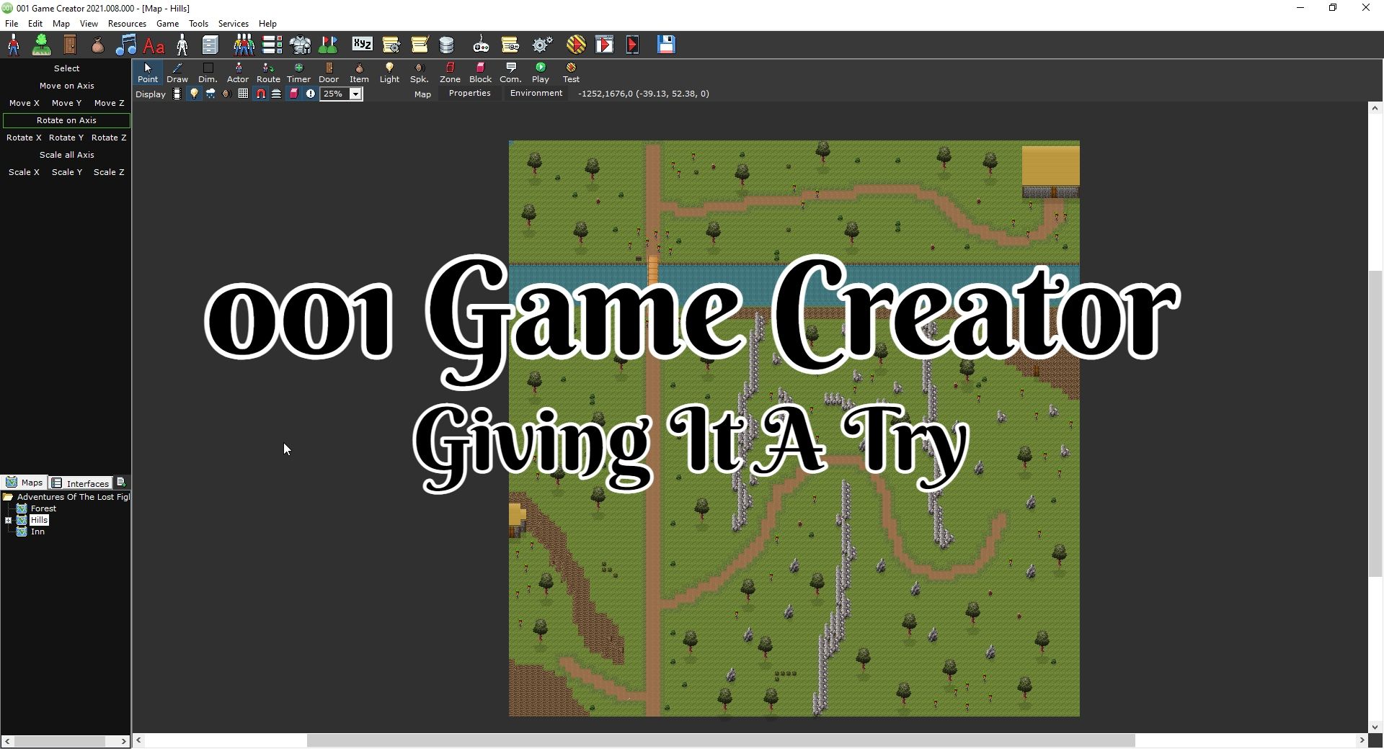Select the Item tool
This screenshot has height=749, width=1384.
[x=359, y=73]
